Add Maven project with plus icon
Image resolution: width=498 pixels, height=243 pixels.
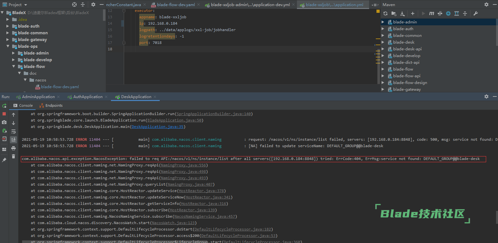413,13
